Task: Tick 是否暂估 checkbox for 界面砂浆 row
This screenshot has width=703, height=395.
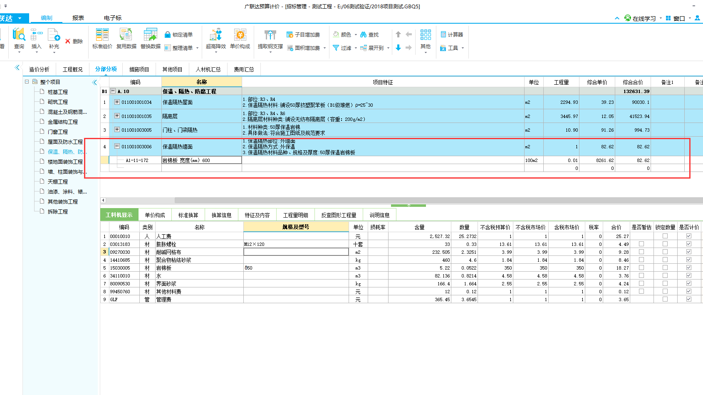Action: coord(641,284)
